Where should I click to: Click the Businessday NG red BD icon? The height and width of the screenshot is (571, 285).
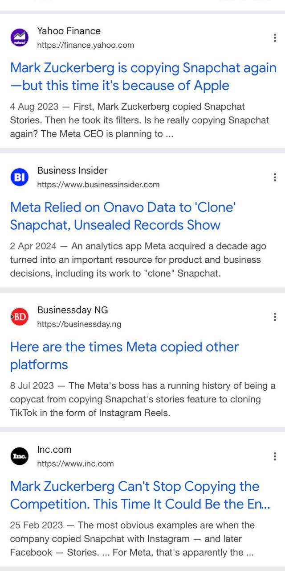tap(20, 317)
